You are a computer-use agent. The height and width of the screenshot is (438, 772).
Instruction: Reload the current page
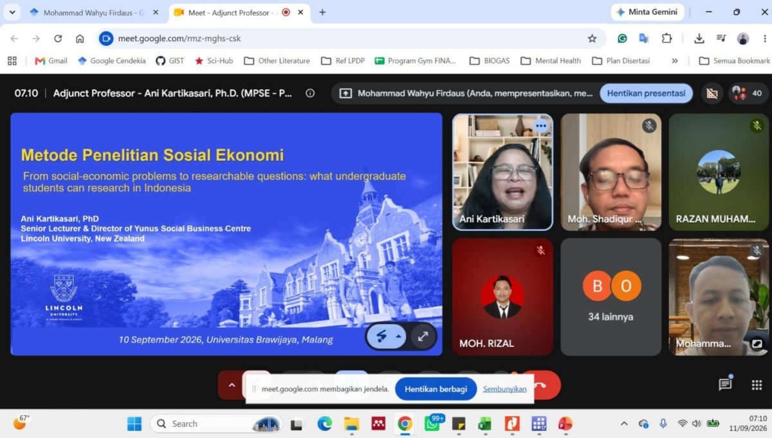(58, 39)
